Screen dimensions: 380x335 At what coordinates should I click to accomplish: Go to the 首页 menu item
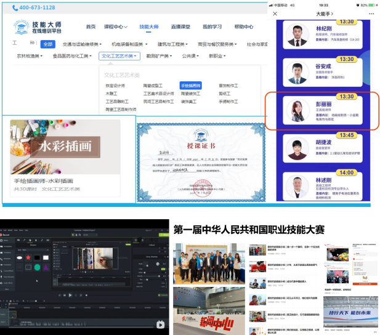pyautogui.click(x=91, y=27)
